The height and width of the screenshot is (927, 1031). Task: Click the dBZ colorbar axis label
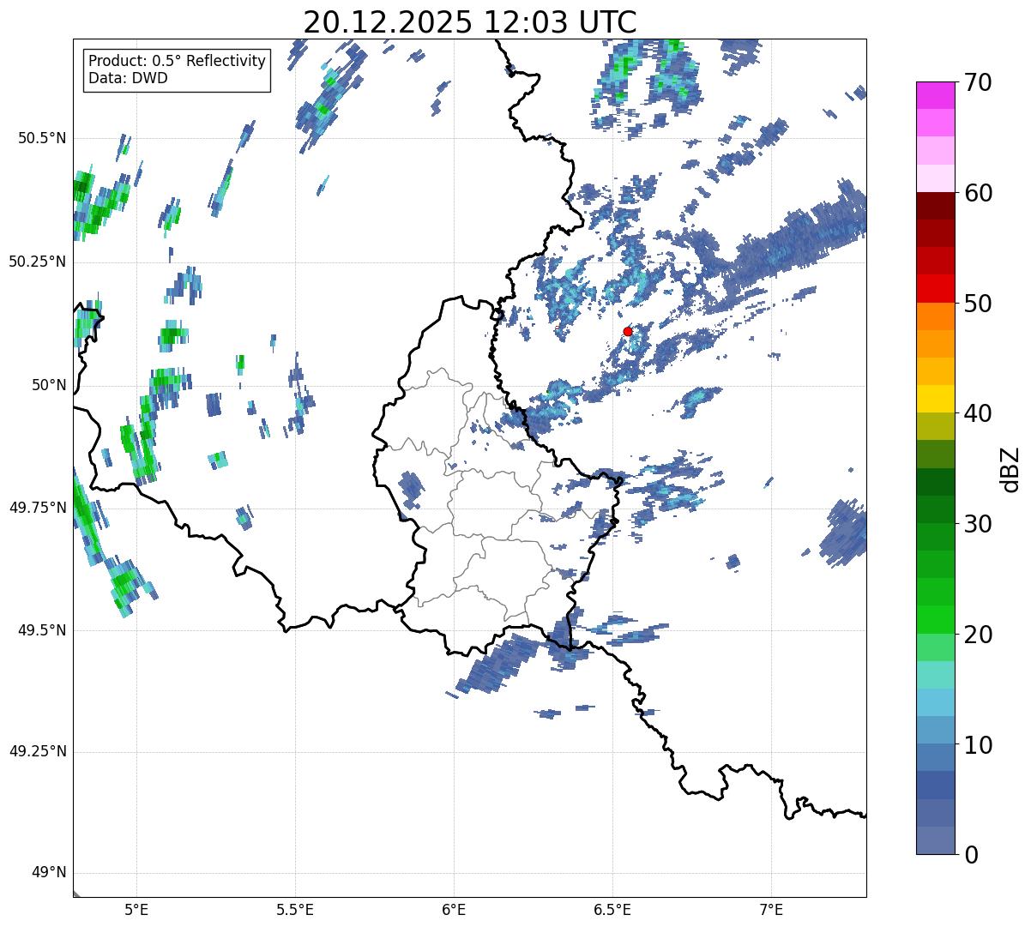1010,469
